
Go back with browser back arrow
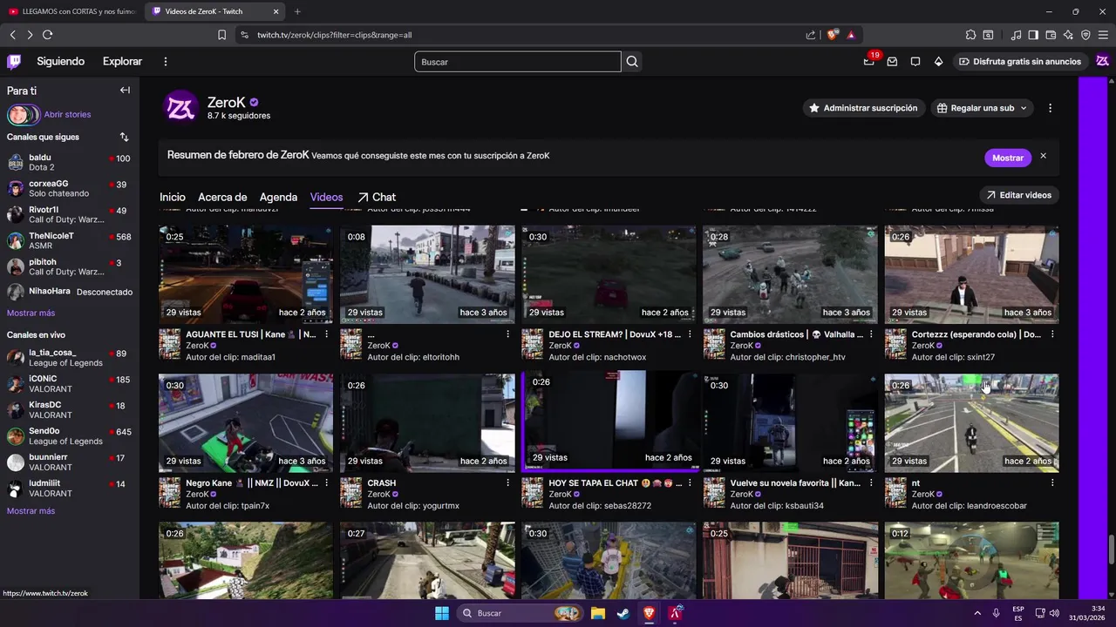click(x=12, y=35)
